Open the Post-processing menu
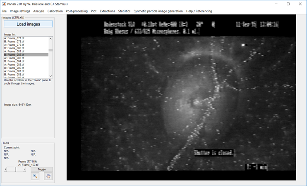The height and width of the screenshot is (186, 307). point(77,11)
